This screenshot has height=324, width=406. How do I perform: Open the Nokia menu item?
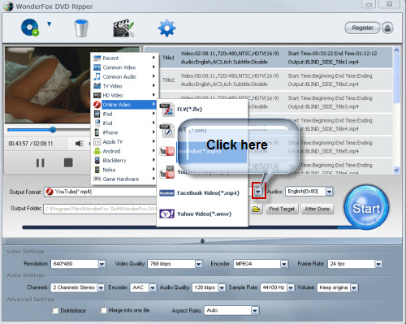pyautogui.click(x=124, y=170)
